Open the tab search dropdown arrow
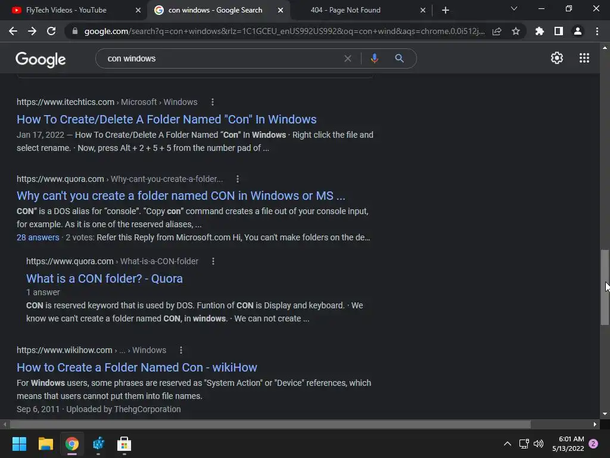610x458 pixels. (x=514, y=8)
